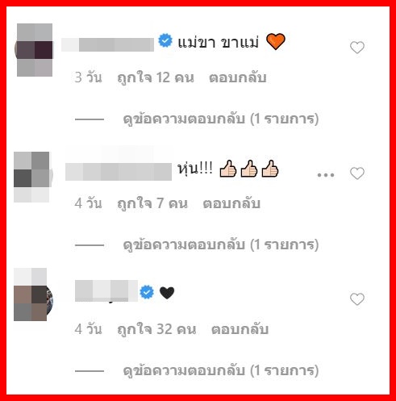This screenshot has height=401, width=396.
Task: Open more options on 'หุ่น!!!' comment
Action: click(x=326, y=175)
